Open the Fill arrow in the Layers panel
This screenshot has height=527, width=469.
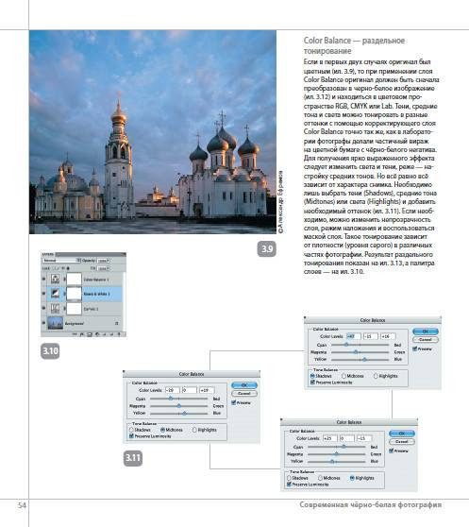(x=109, y=268)
